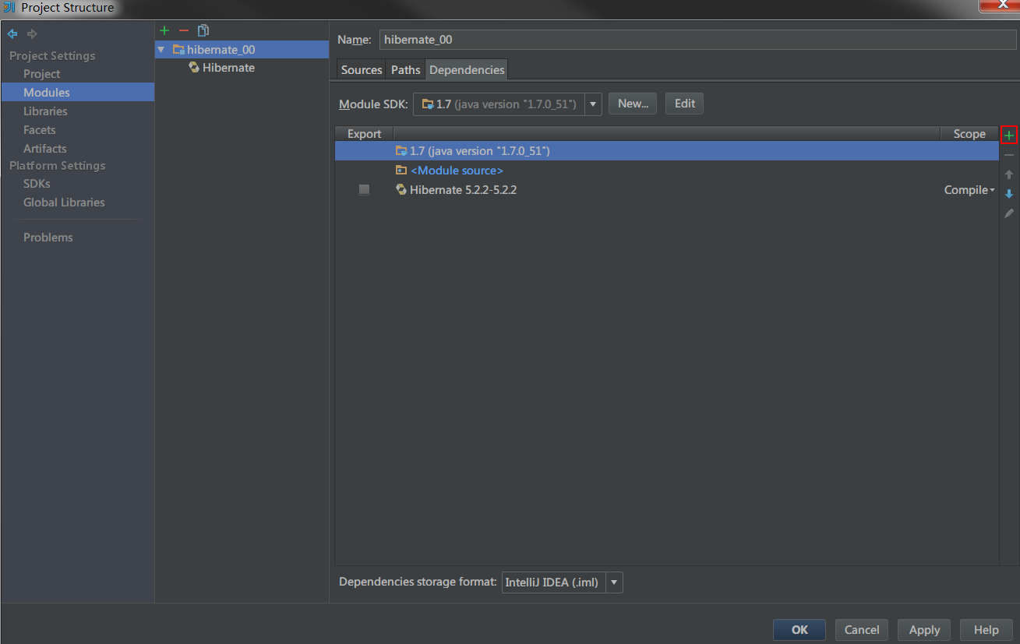Move dependency down in list
1020x644 pixels.
[1009, 194]
